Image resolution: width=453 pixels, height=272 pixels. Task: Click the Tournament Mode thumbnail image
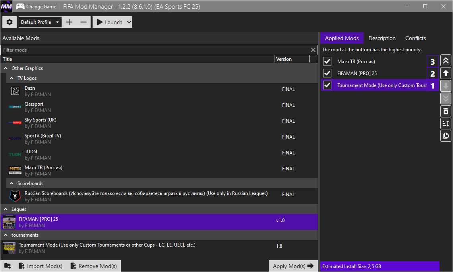click(9, 248)
